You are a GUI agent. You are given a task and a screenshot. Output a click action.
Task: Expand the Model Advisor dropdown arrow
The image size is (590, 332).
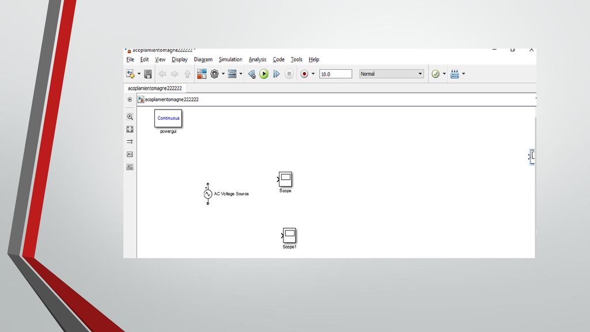(x=444, y=74)
